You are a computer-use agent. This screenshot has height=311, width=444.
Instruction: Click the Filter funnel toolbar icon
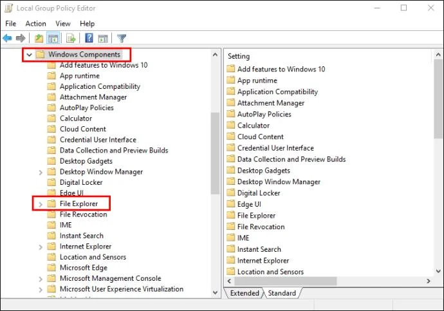click(122, 38)
